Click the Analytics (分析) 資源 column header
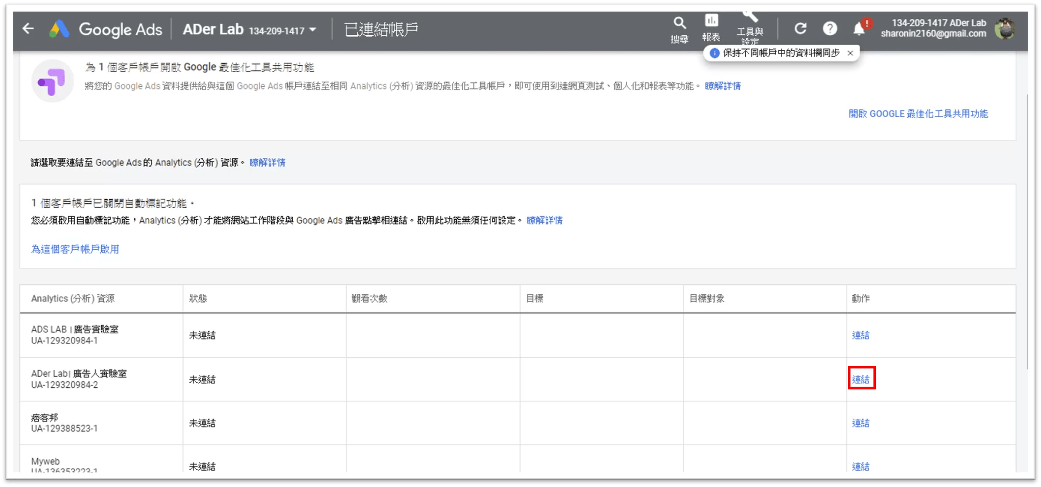 pyautogui.click(x=73, y=298)
